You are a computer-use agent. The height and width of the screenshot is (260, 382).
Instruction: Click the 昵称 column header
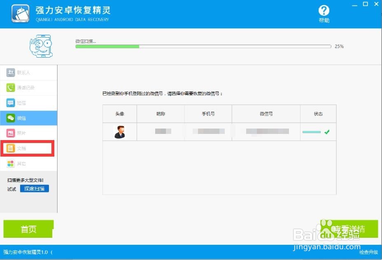coord(161,114)
